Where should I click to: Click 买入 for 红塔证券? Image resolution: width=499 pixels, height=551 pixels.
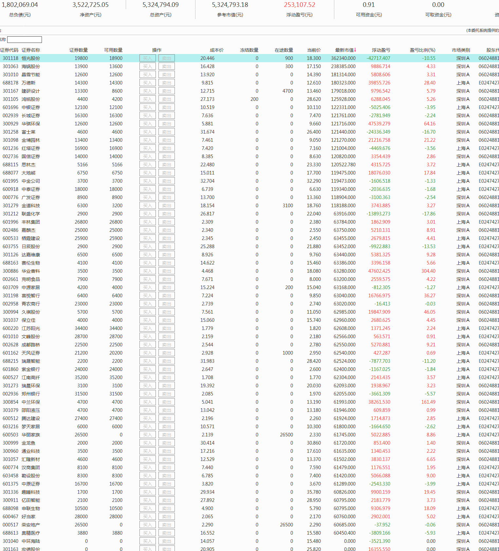coord(148,148)
